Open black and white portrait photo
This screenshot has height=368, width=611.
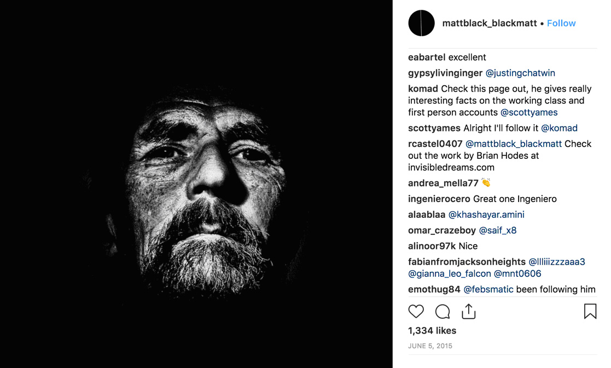pos(196,184)
